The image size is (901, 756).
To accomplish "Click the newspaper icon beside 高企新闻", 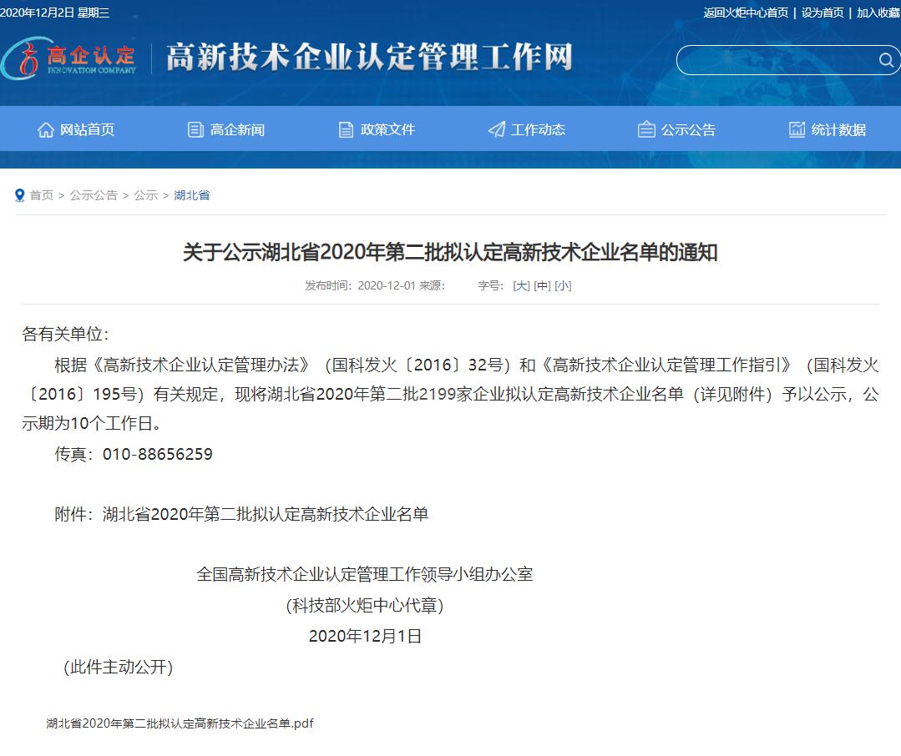I will [x=195, y=129].
